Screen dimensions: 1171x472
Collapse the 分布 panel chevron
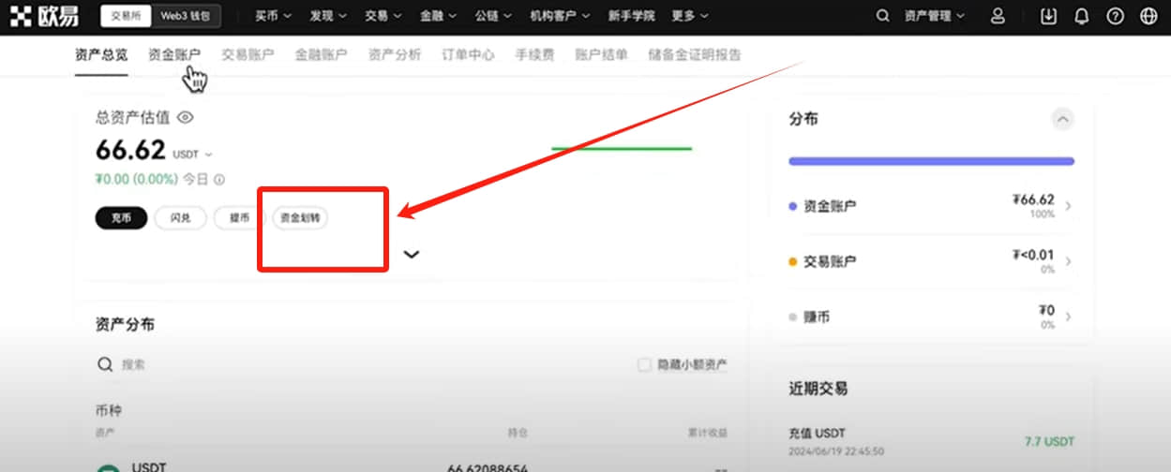tap(1062, 119)
